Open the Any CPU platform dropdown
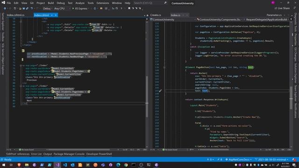 tap(62, 8)
